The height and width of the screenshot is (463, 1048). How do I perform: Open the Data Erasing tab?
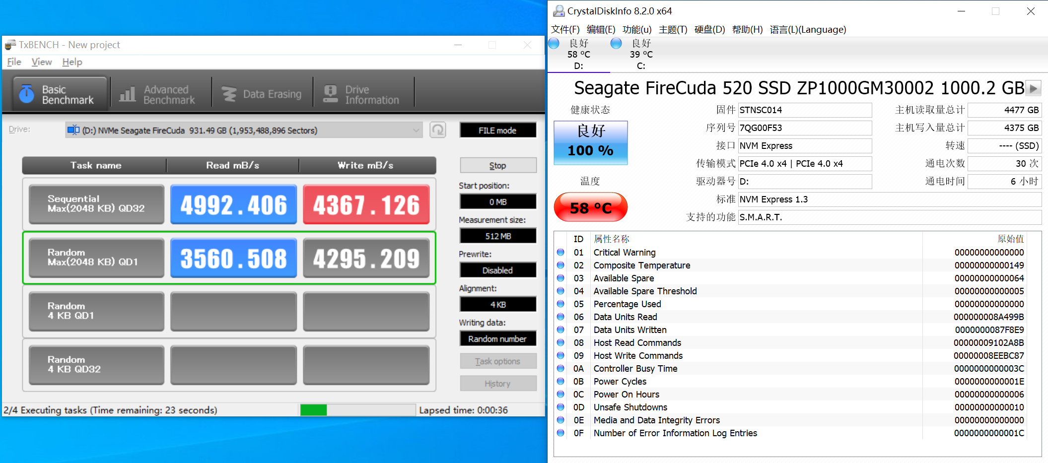262,94
